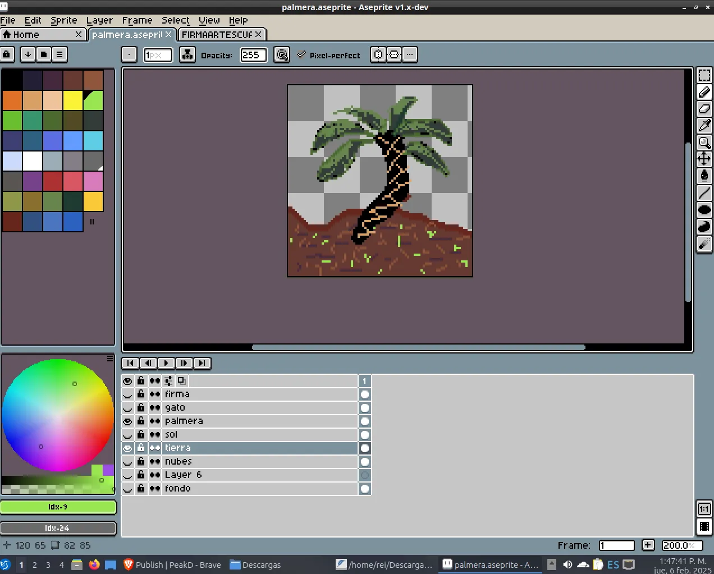This screenshot has width=714, height=574.
Task: Select the Line tool
Action: 704,193
